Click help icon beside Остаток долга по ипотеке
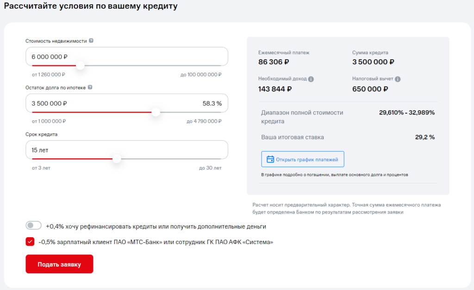474x290 pixels. [90, 87]
